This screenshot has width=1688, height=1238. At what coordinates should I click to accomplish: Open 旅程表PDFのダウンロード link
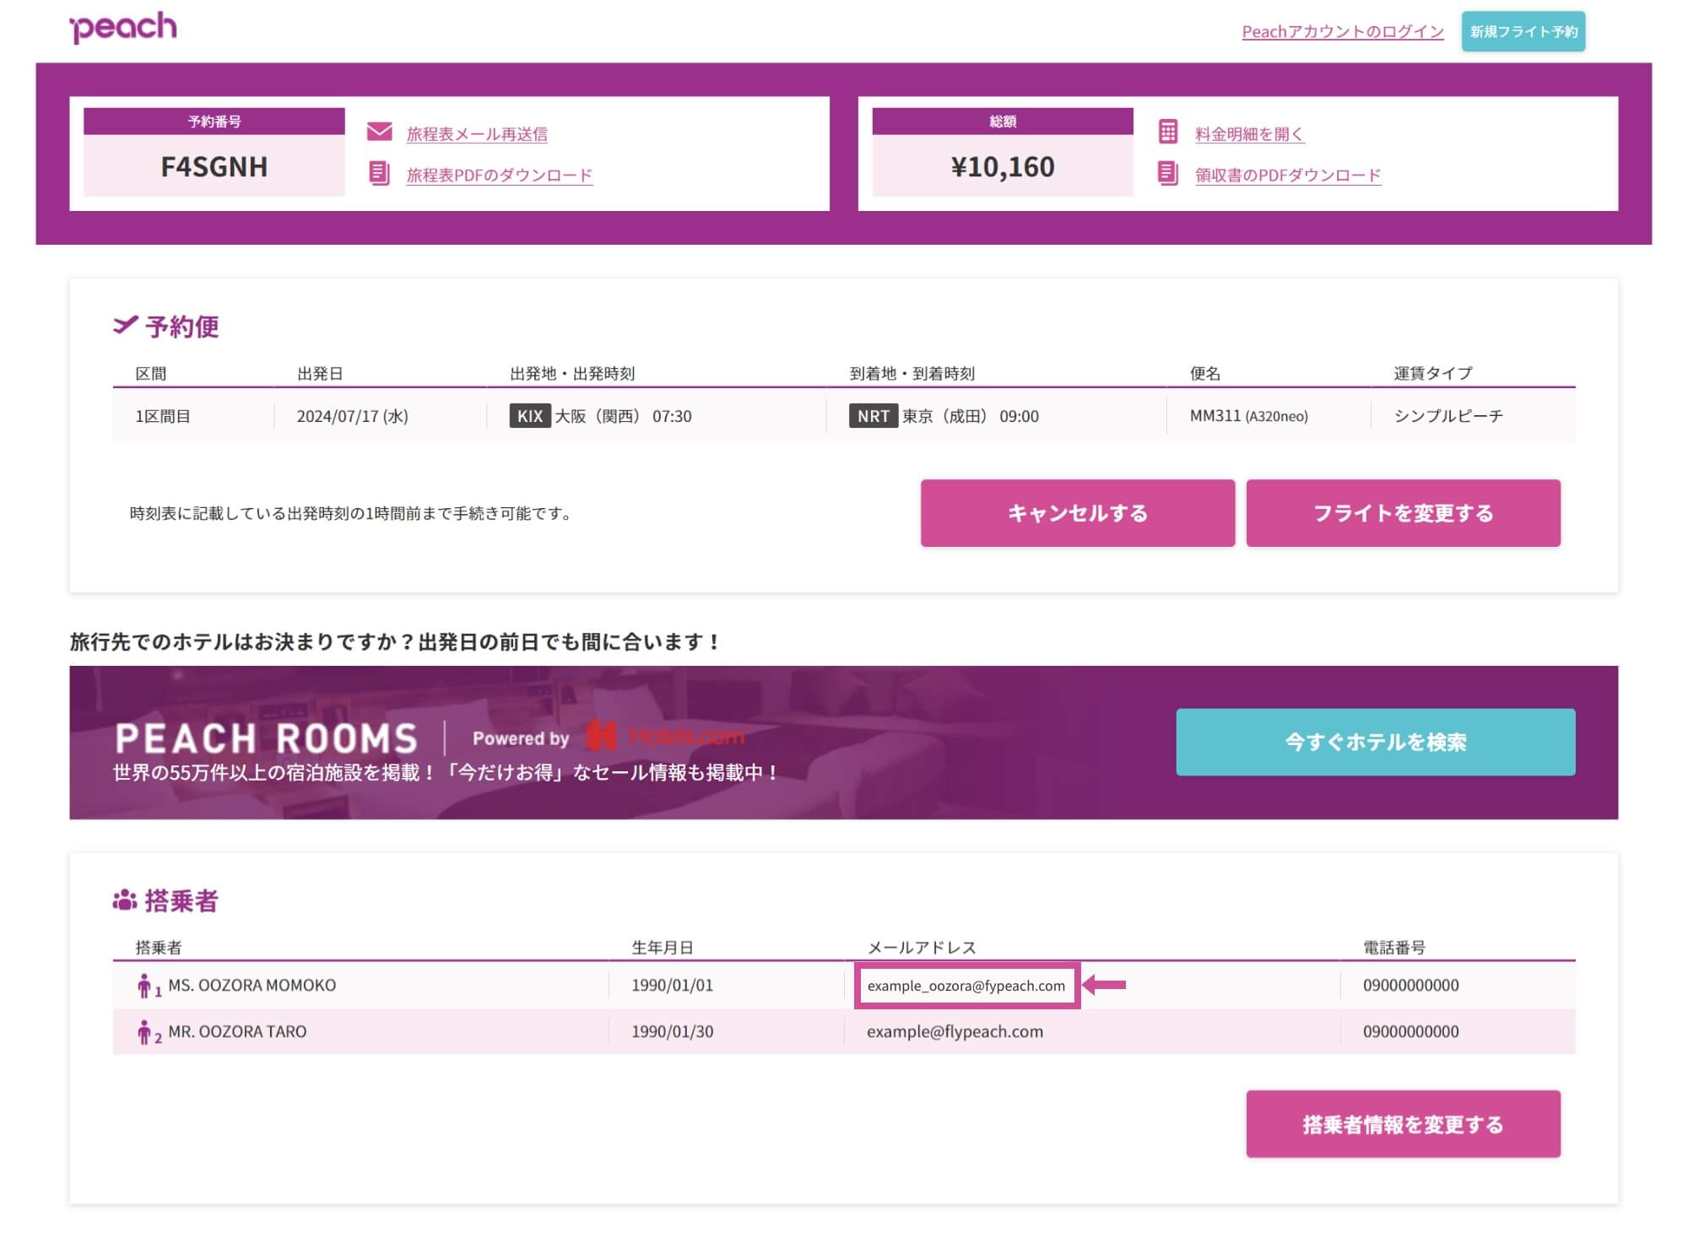pyautogui.click(x=500, y=176)
